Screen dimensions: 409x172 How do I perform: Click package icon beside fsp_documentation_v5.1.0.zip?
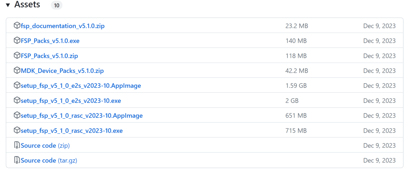(x=17, y=26)
